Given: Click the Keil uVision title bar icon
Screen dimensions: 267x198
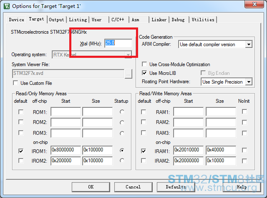Looking at the screenshot, I should coord(7,6).
